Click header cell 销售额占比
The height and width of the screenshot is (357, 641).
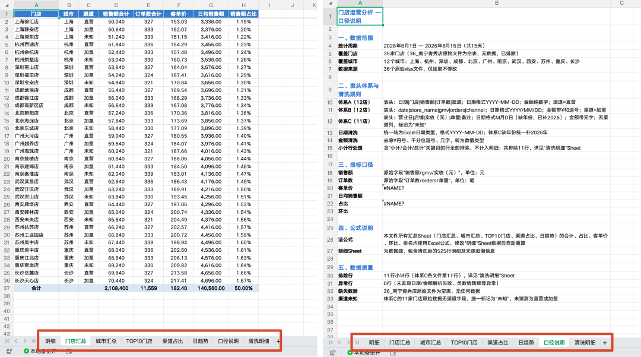coord(244,14)
